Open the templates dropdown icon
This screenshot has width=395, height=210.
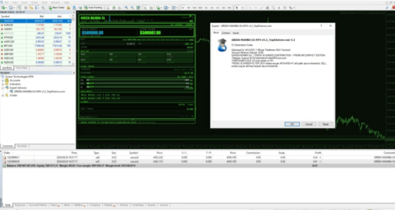174,8
